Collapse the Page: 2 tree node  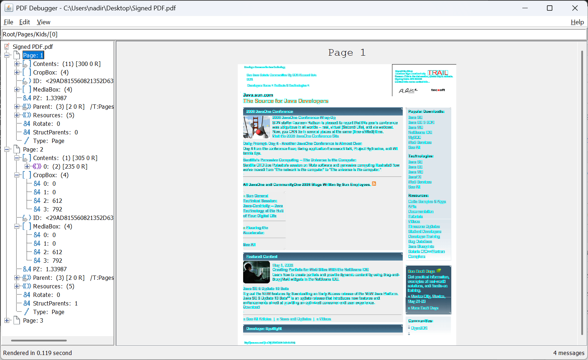click(7, 149)
